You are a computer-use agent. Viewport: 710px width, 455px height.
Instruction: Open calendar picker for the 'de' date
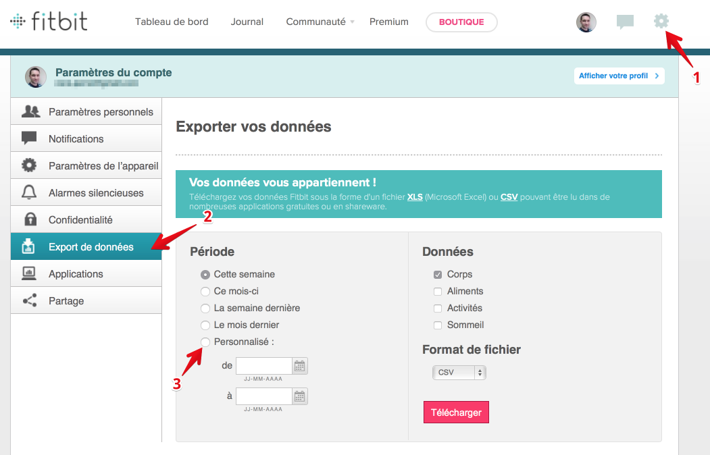click(300, 366)
